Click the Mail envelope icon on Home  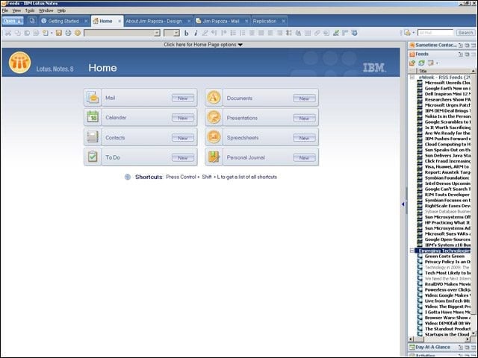93,98
